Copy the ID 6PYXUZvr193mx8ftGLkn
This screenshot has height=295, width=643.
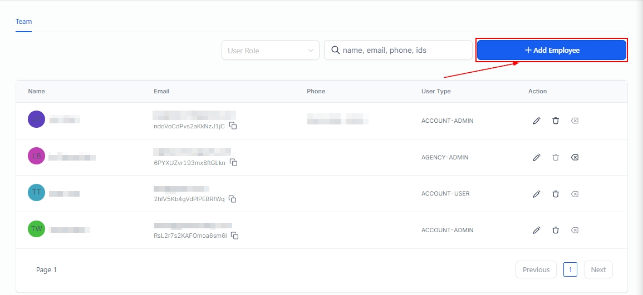point(234,163)
